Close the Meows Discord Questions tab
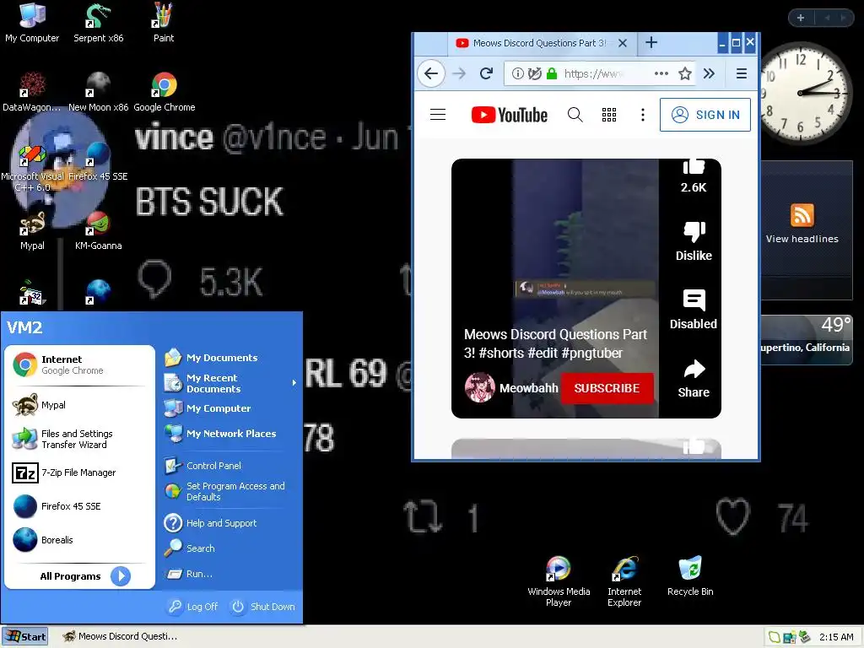 tap(623, 43)
